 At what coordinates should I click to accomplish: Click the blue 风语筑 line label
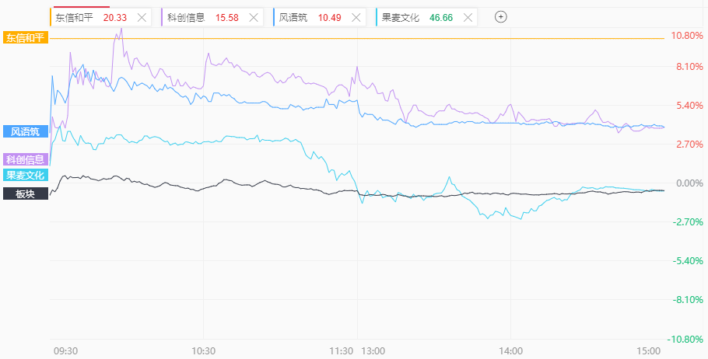[26, 131]
